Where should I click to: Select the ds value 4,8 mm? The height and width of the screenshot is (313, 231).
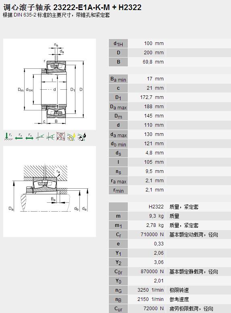[x=154, y=153]
